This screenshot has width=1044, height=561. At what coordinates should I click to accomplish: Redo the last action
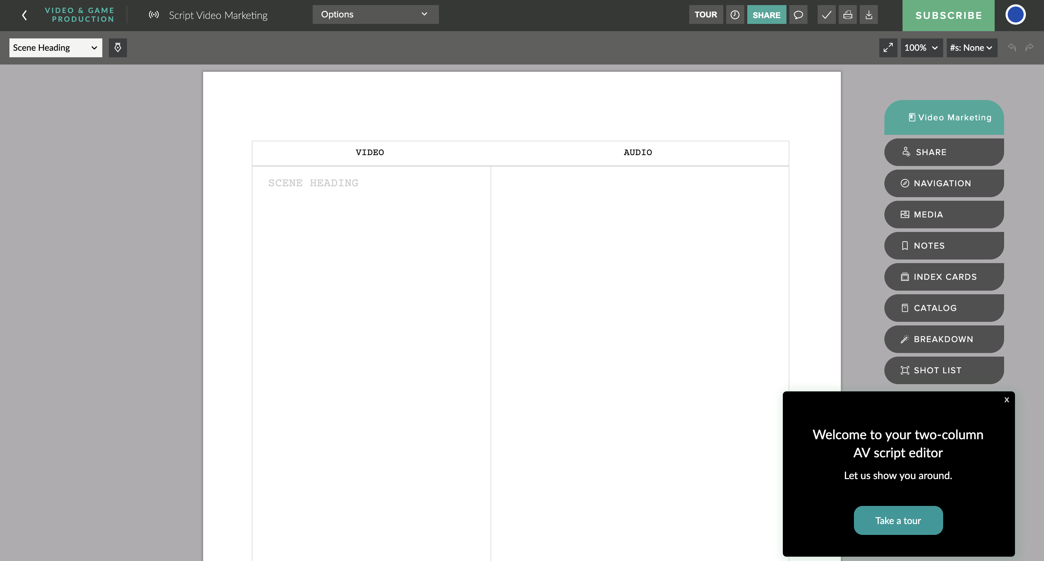[1029, 47]
